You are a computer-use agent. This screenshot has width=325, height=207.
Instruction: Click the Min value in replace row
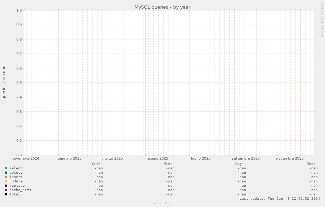tap(170, 186)
